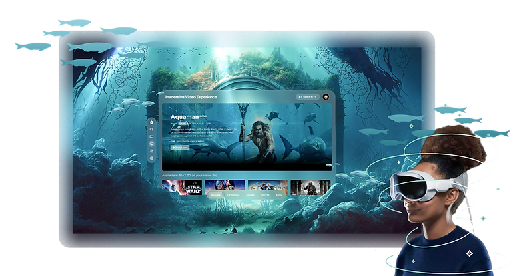
Task: Open the dwarf character movie thumbnail
Action: pyautogui.click(x=310, y=187)
